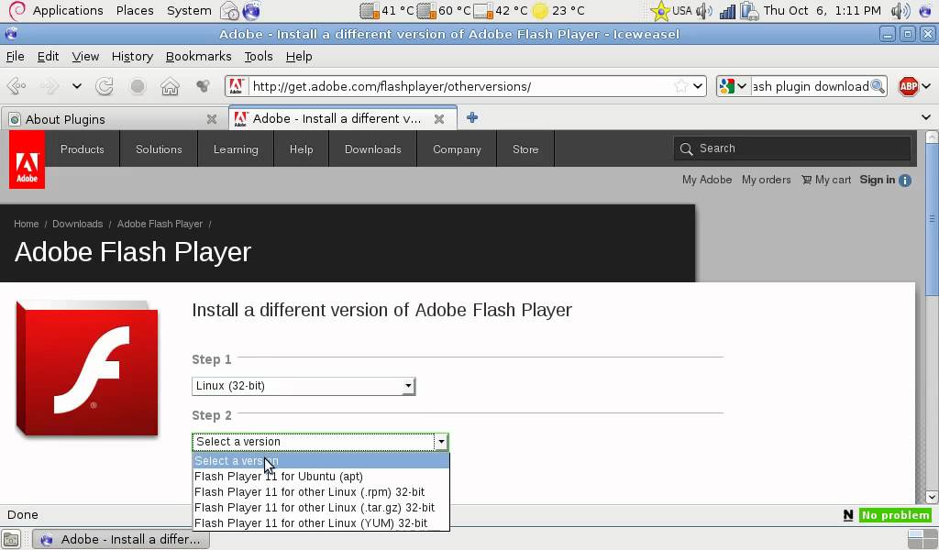Open the Places menu in top panel
Screen dimensions: 939x550
[135, 10]
